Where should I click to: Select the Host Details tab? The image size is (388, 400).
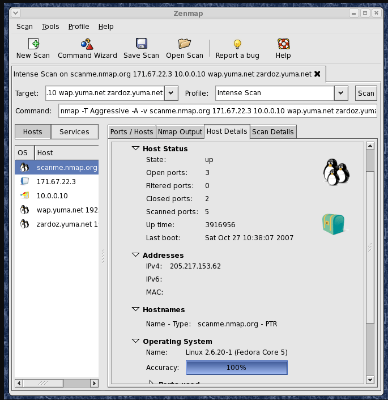coord(227,131)
